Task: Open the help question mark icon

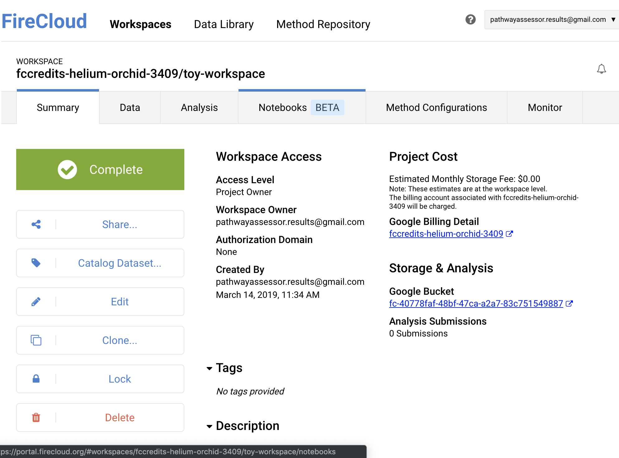Action: pos(470,20)
